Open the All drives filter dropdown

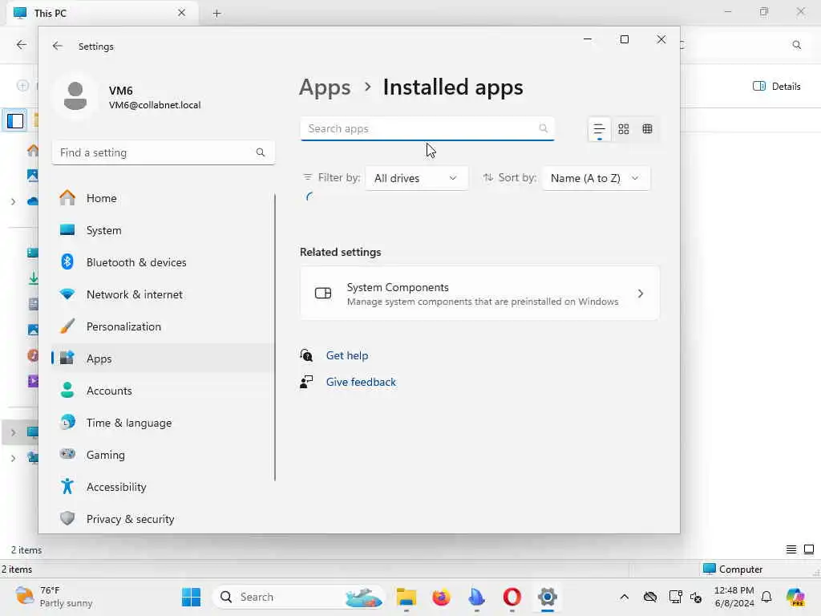[x=416, y=178]
